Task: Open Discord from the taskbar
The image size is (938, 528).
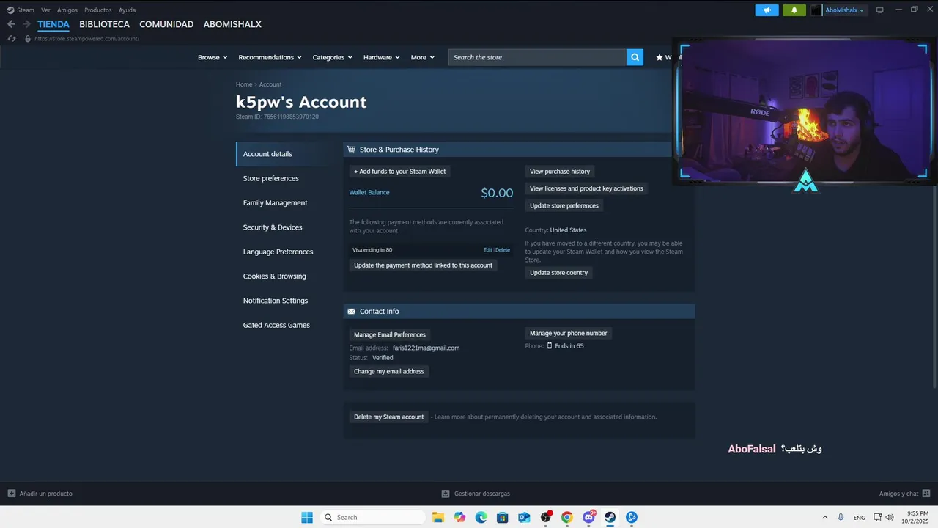Action: [x=588, y=517]
